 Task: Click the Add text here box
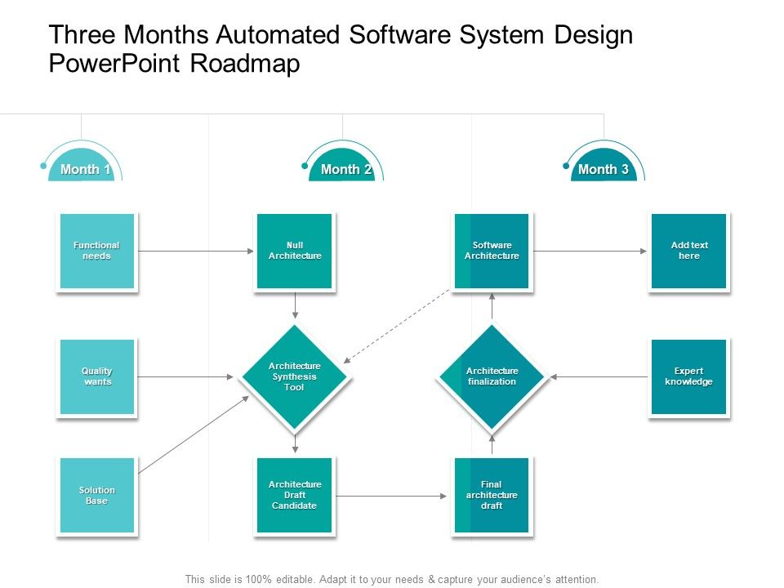coord(689,251)
